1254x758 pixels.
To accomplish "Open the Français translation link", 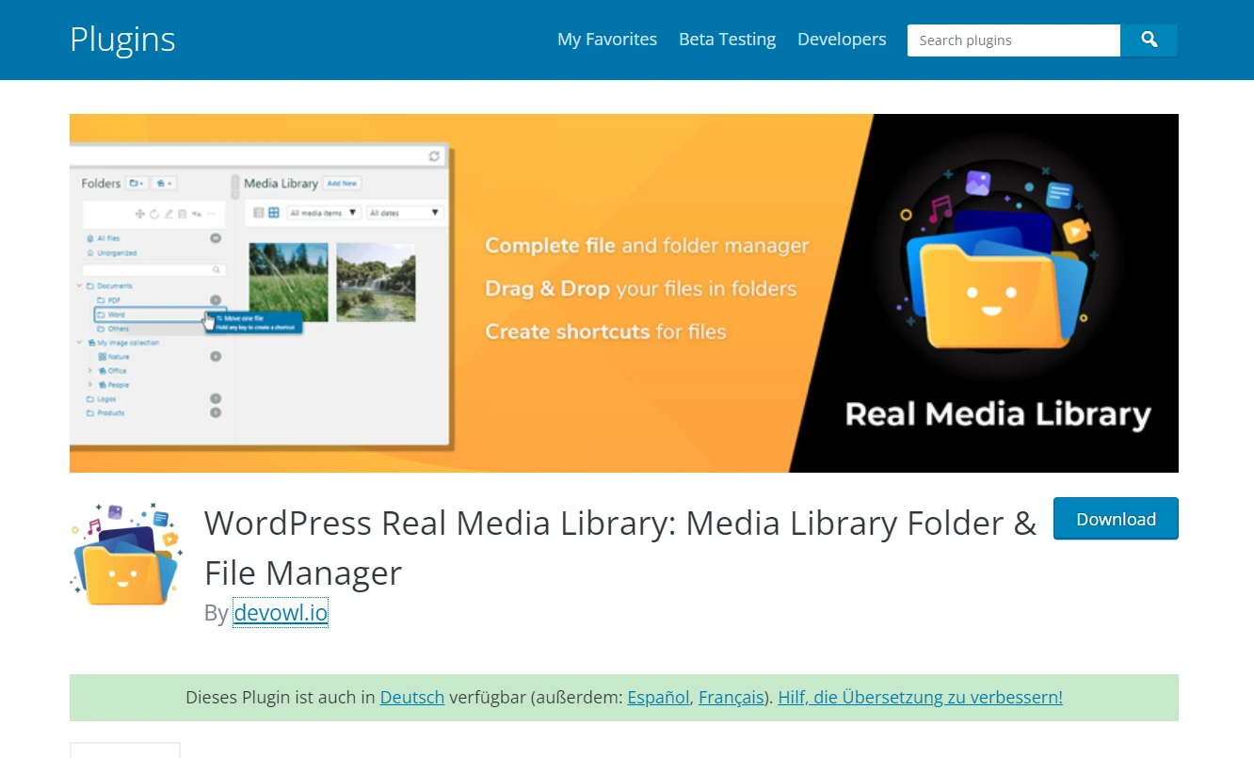I will 731,698.
